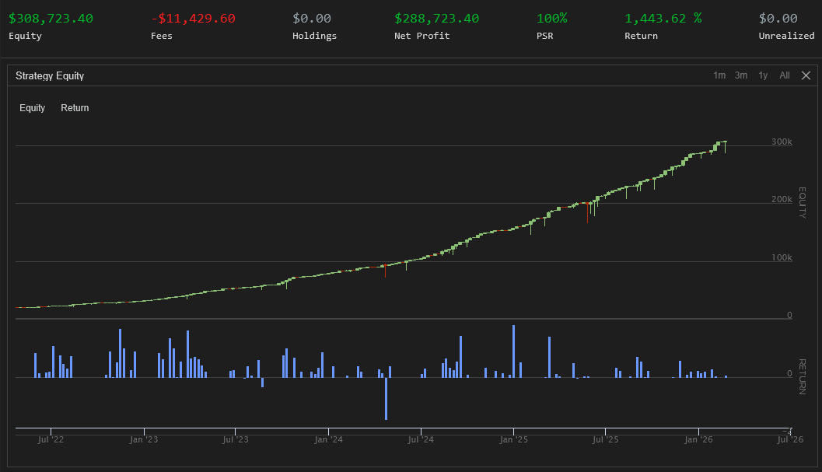Click the Return 1,443.62 % statistic
The width and height of the screenshot is (822, 472).
(x=663, y=18)
